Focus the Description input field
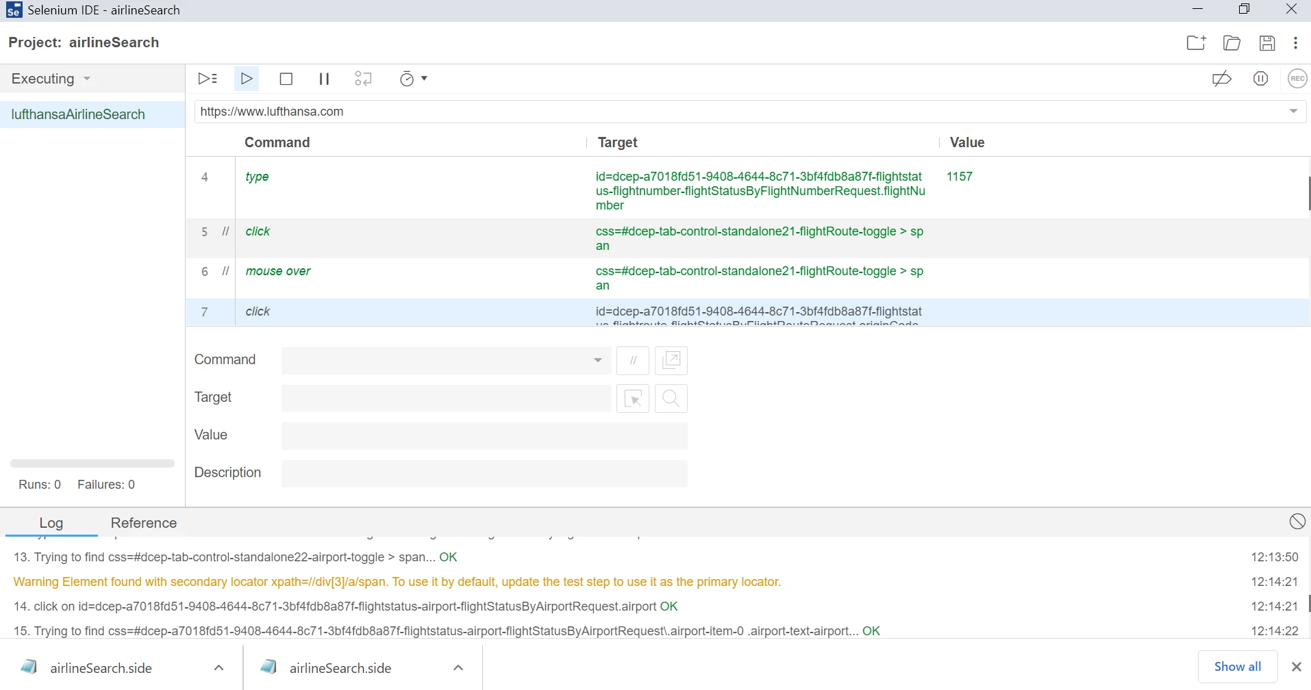Screen dimensions: 1311x690 pyautogui.click(x=484, y=474)
